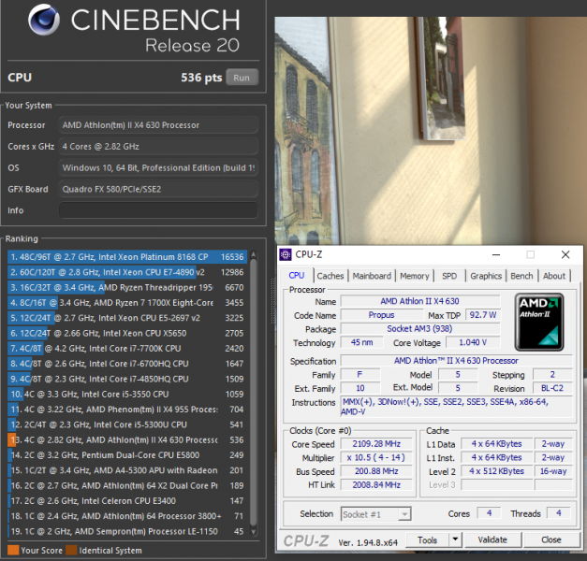
Task: Open the Bench tab in CPU-Z
Action: (521, 276)
